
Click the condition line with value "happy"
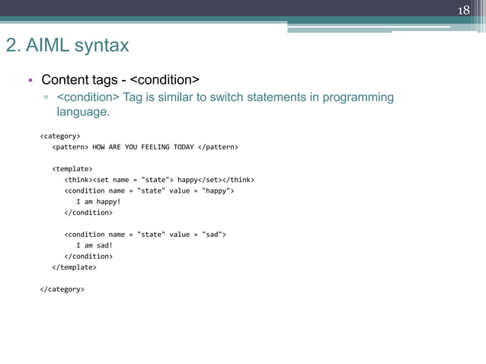pos(149,191)
